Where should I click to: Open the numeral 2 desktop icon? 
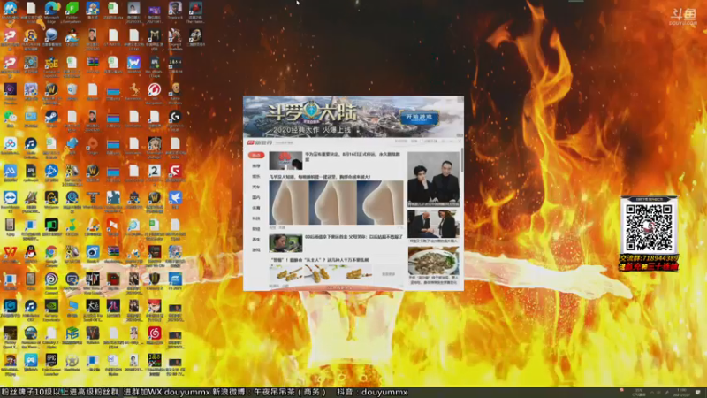pos(154,171)
